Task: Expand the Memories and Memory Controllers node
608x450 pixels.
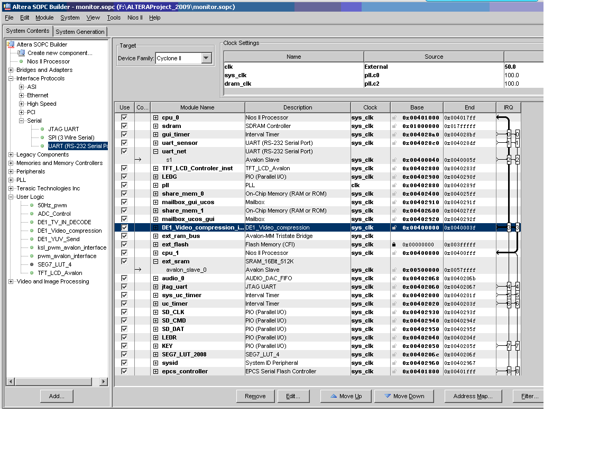Action: pos(11,163)
